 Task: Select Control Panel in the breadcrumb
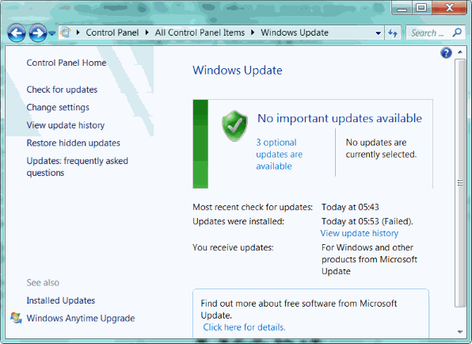[x=112, y=32]
